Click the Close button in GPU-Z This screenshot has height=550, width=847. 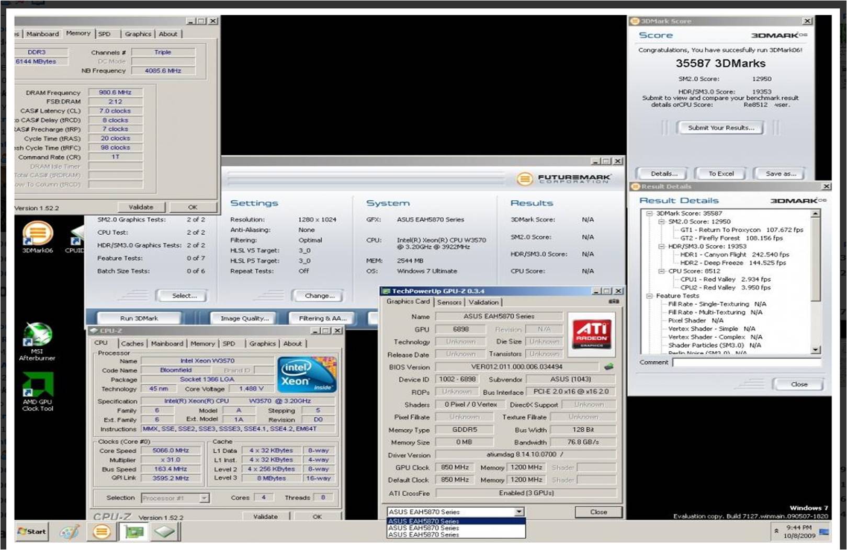pyautogui.click(x=598, y=512)
